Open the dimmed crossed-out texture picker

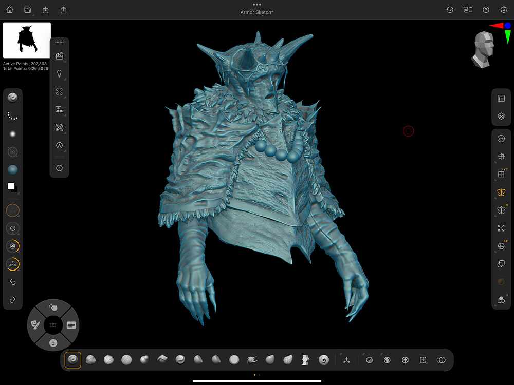[12, 151]
